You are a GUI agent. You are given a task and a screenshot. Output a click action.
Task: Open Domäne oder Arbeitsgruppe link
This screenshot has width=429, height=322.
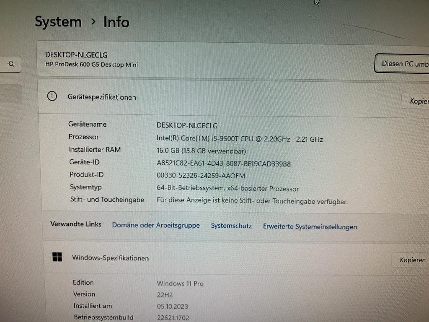(156, 225)
